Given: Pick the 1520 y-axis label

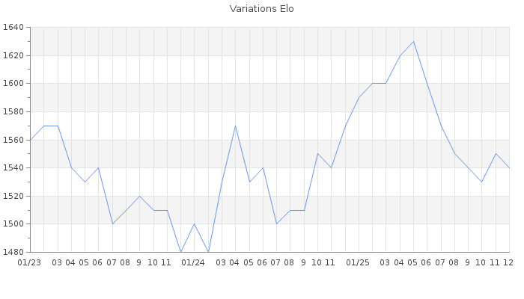Looking at the screenshot, I should point(13,196).
